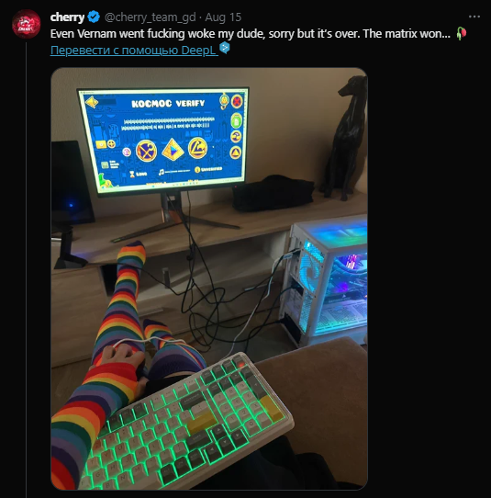Viewport: 491px width, 498px height.
Task: Open the Aug 15 tweet timestamp
Action: [223, 17]
